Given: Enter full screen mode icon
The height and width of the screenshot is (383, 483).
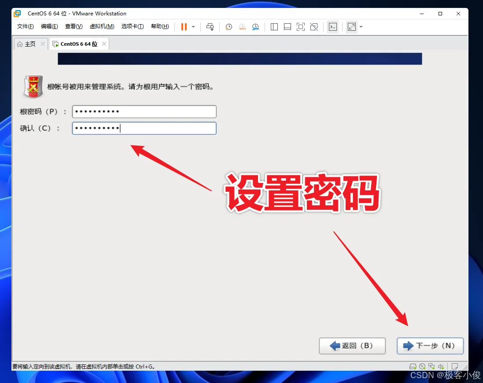Looking at the screenshot, I should (x=301, y=27).
